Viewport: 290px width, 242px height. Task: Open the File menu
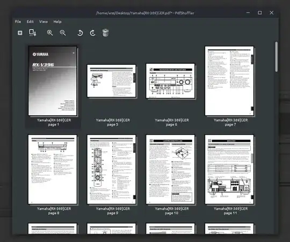pyautogui.click(x=18, y=21)
